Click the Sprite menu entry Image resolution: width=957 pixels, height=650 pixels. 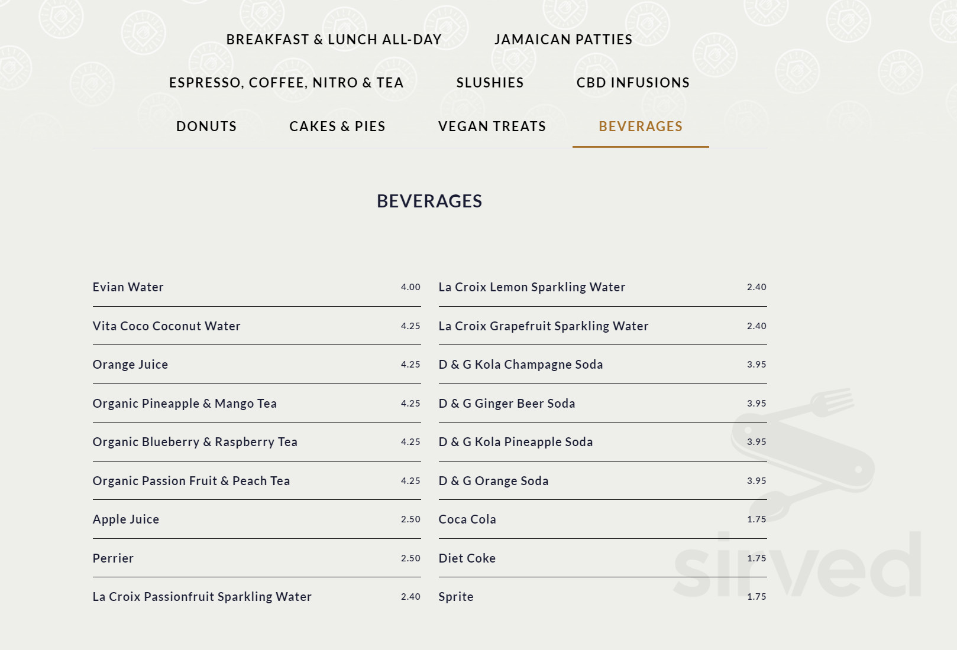[x=455, y=596]
